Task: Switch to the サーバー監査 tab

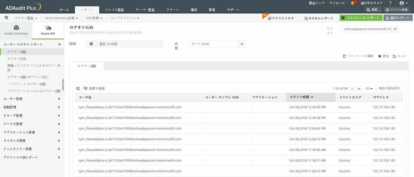Action: click(145, 10)
